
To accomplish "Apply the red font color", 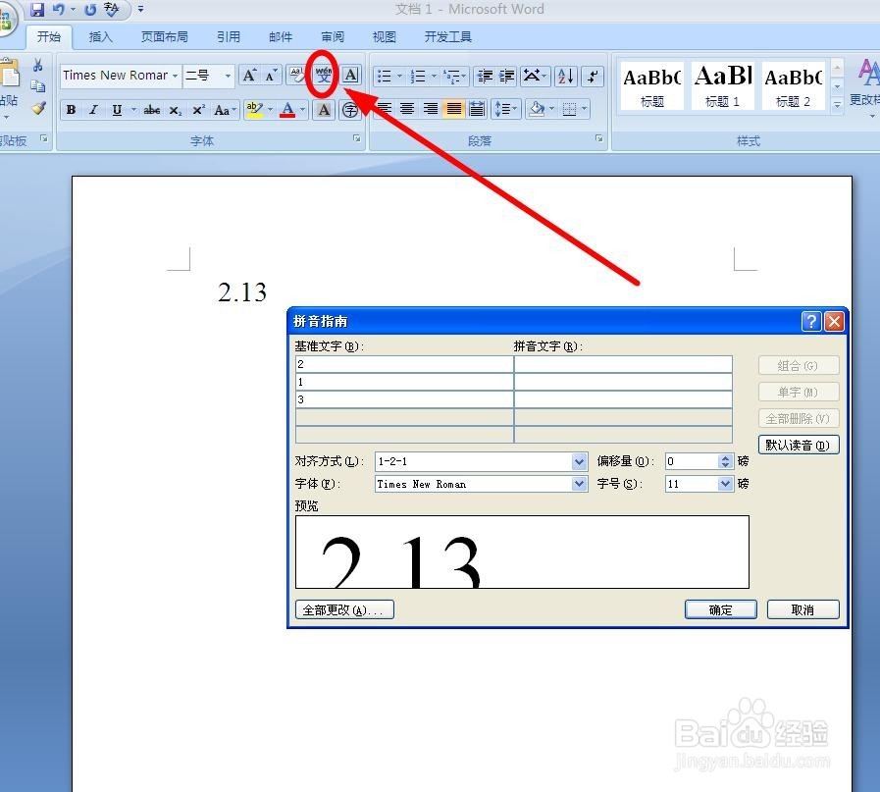I will coord(287,109).
